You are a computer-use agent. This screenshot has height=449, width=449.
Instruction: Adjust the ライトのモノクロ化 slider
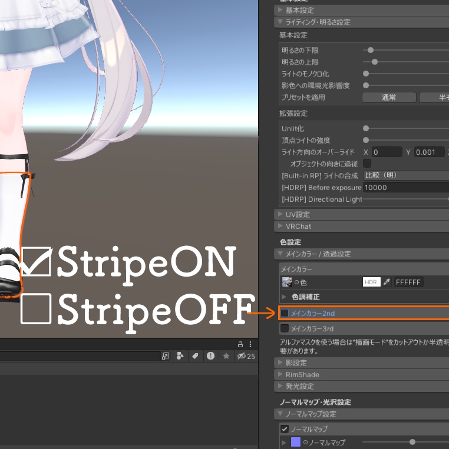pos(366,74)
